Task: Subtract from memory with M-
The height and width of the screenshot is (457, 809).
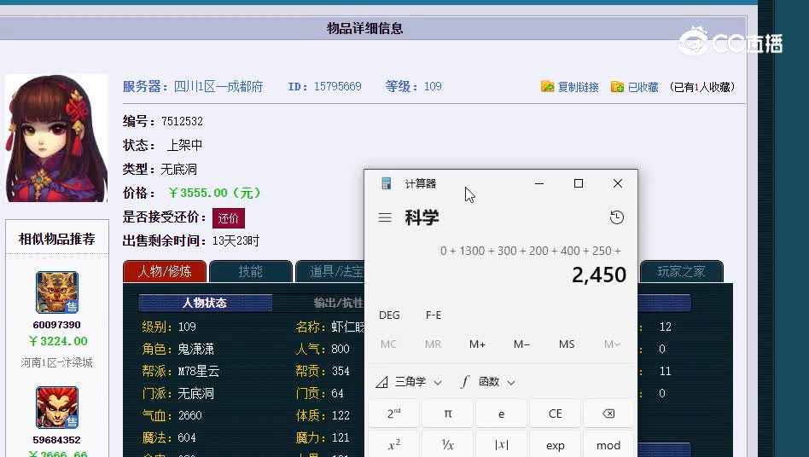Action: click(x=521, y=344)
